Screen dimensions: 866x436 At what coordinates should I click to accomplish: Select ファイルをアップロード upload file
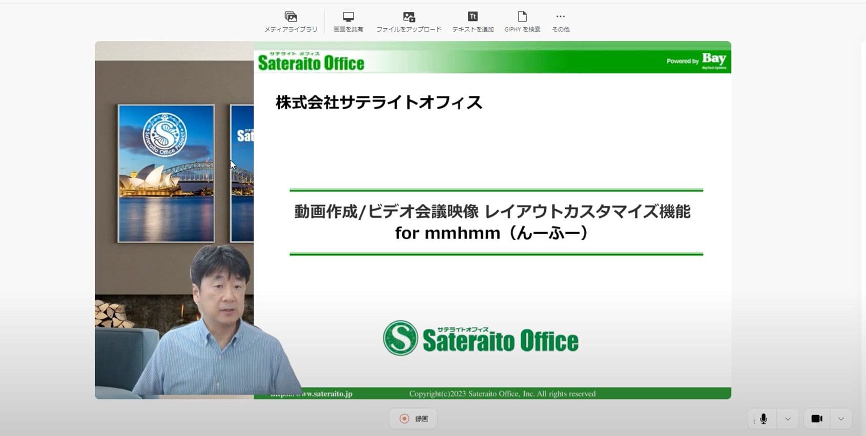click(409, 22)
